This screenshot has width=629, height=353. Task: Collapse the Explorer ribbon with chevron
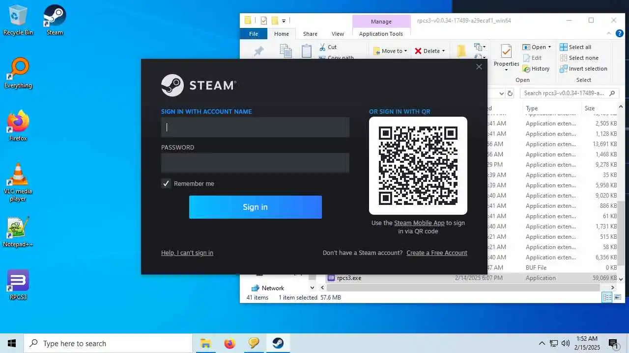tap(609, 34)
